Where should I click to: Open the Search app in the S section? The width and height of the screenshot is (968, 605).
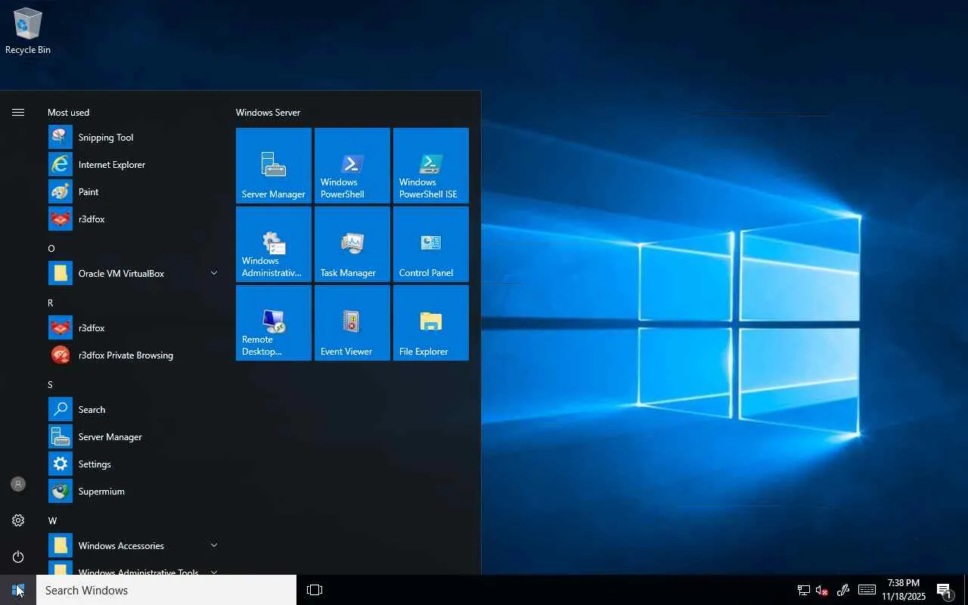tap(133, 410)
